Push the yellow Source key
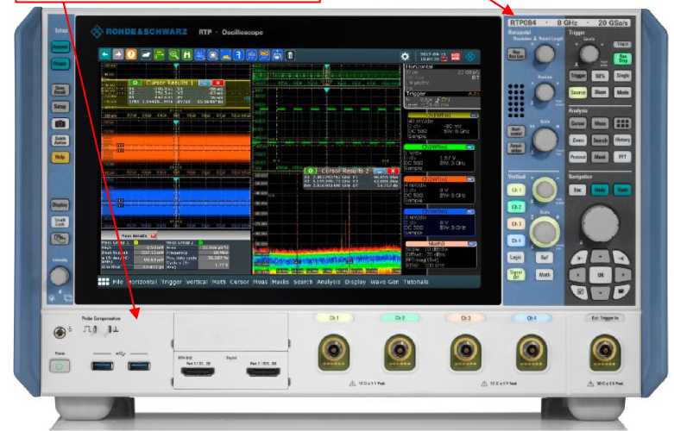The width and height of the screenshot is (674, 431). (x=577, y=92)
